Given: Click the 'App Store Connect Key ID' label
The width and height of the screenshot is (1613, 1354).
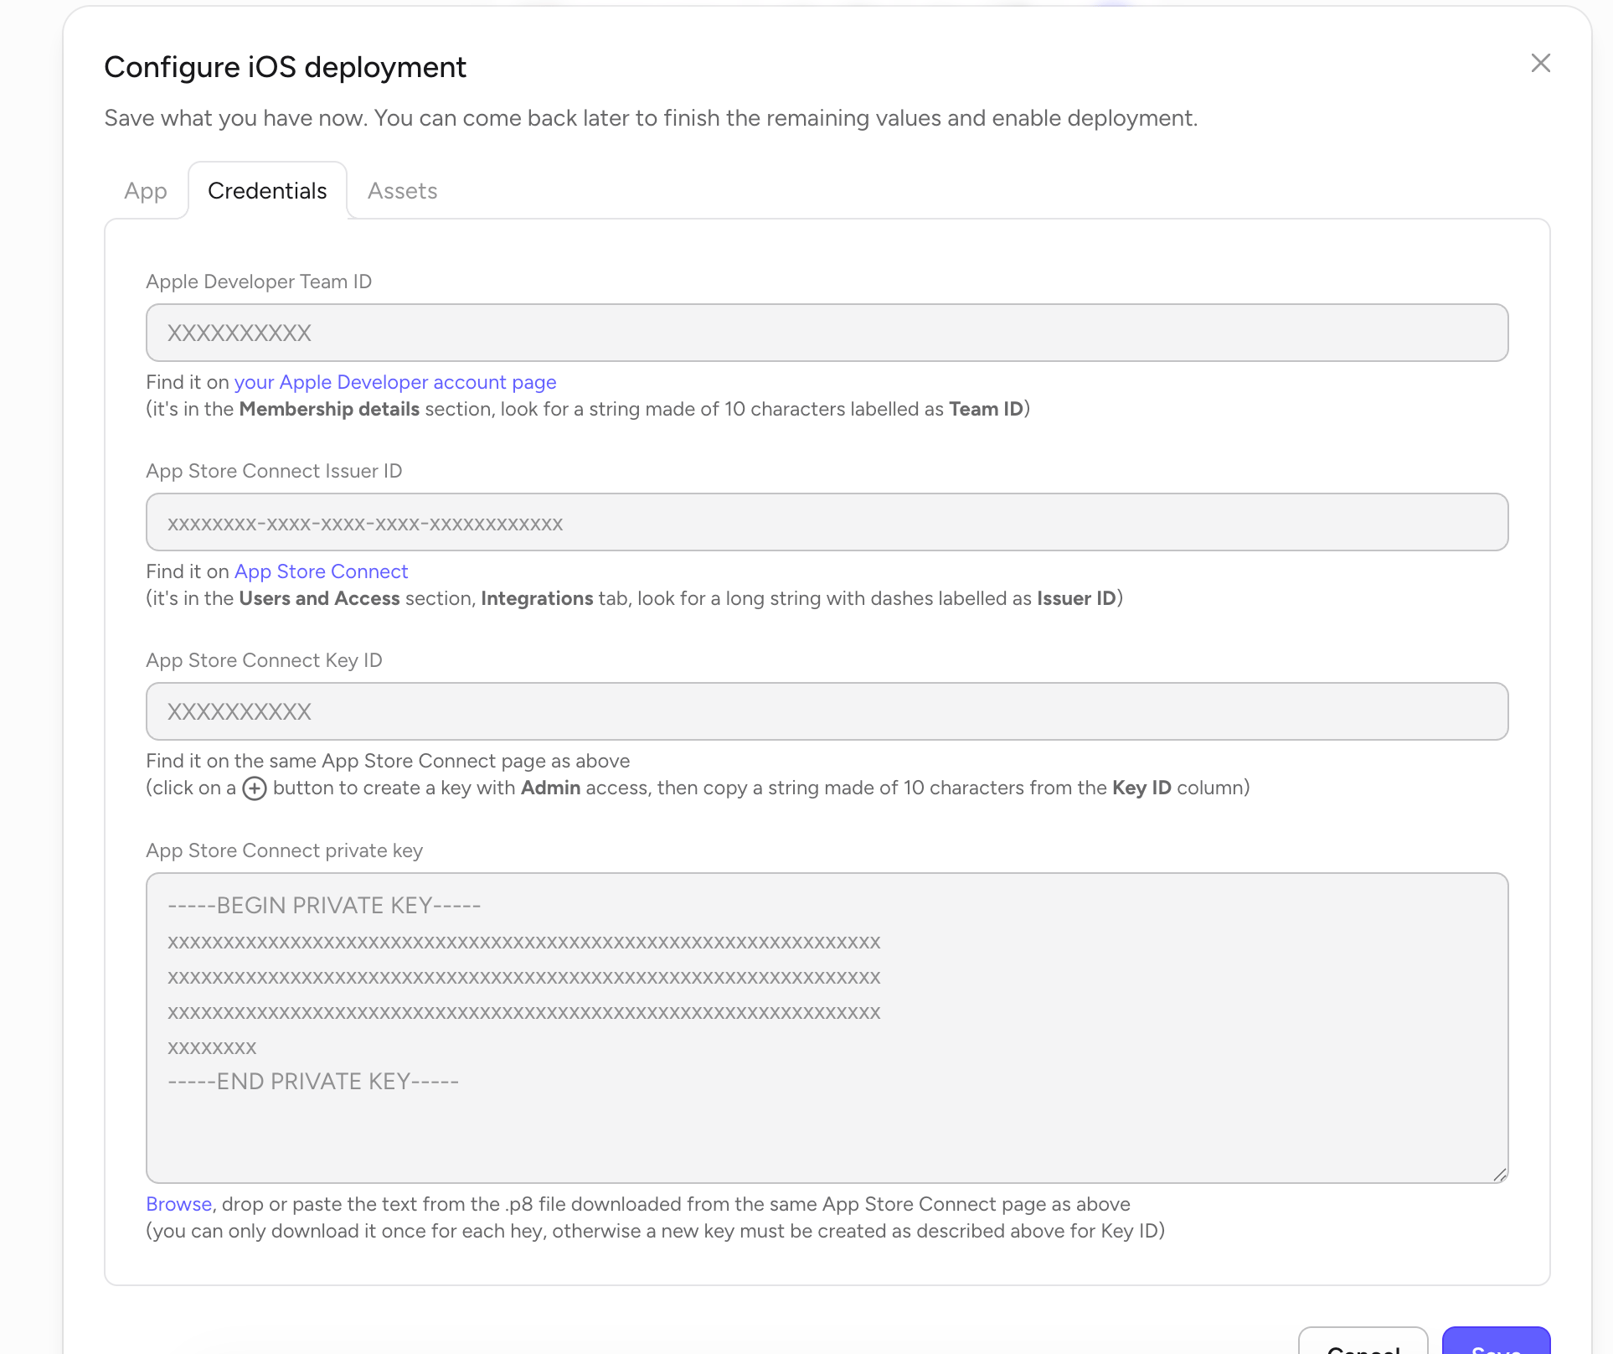Looking at the screenshot, I should point(264,660).
